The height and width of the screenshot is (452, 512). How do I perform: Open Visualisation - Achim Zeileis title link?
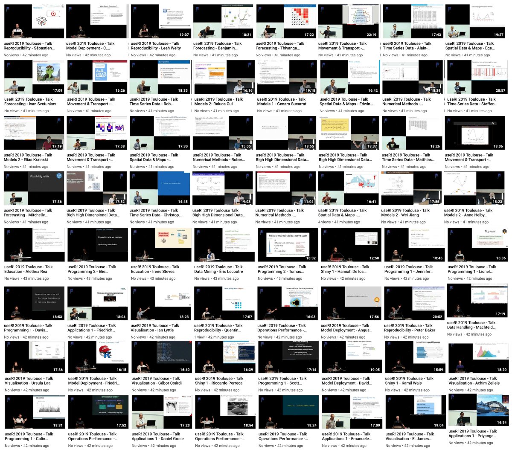click(x=474, y=380)
